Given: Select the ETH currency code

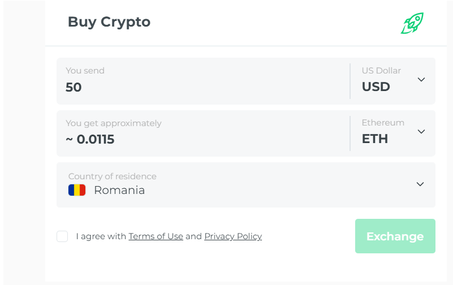Looking at the screenshot, I should coord(375,139).
